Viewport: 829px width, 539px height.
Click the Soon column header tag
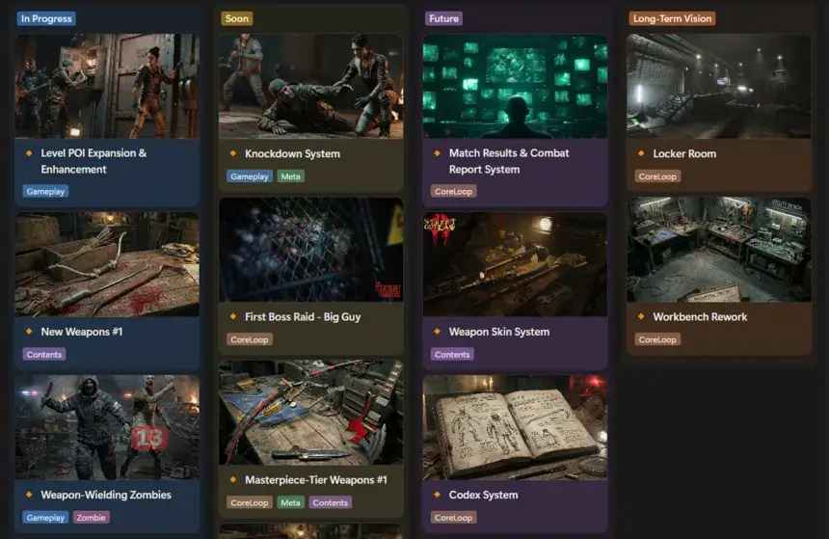pyautogui.click(x=236, y=18)
